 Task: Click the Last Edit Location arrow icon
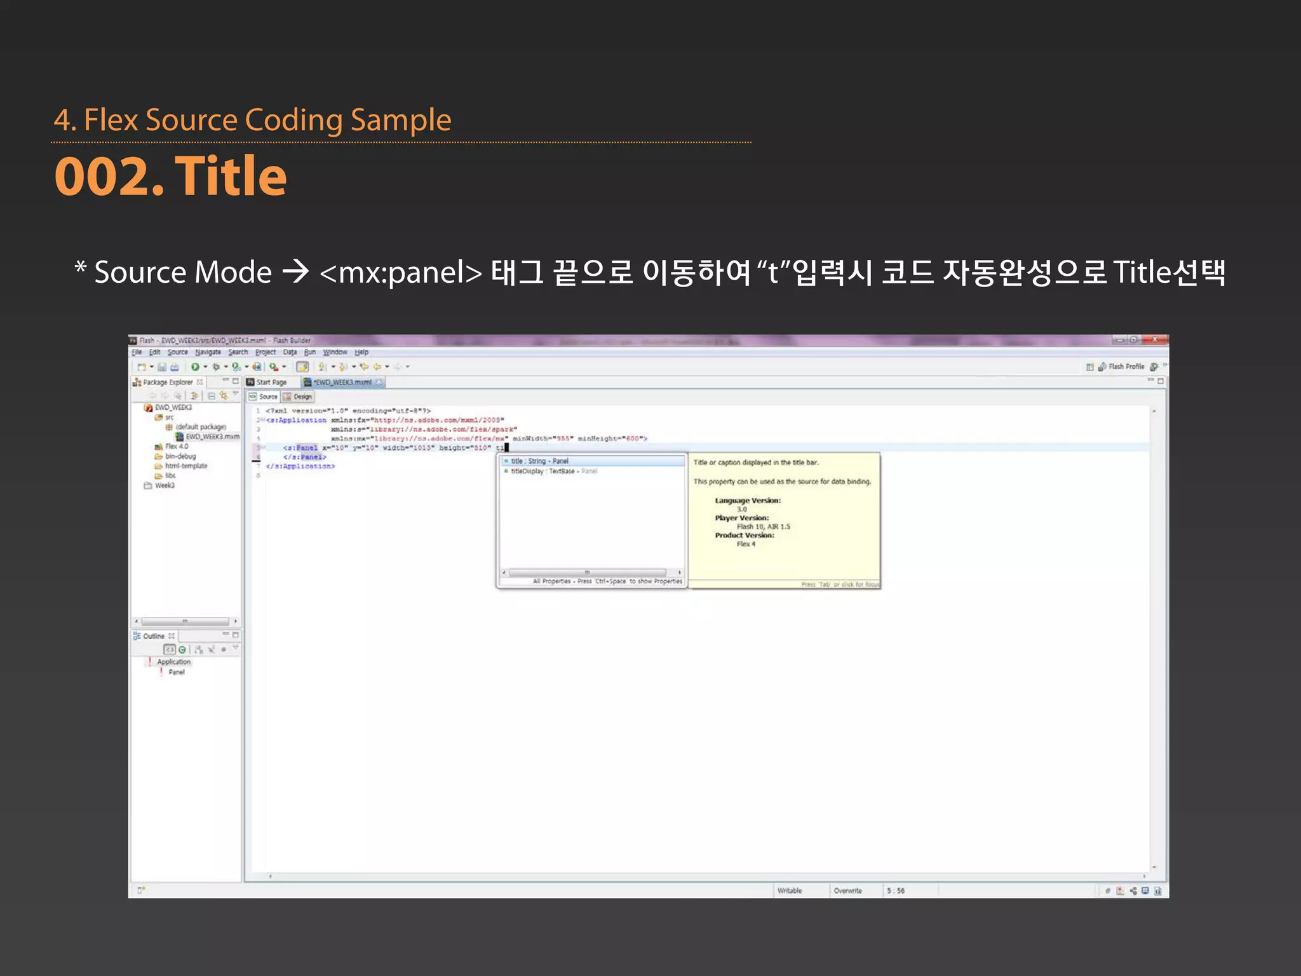point(364,367)
